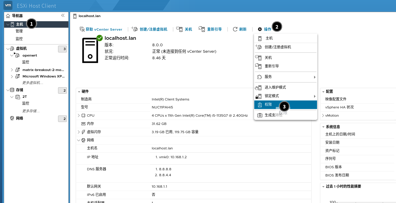Open the Lockdown mode (锁定模式) submenu

[x=286, y=96]
